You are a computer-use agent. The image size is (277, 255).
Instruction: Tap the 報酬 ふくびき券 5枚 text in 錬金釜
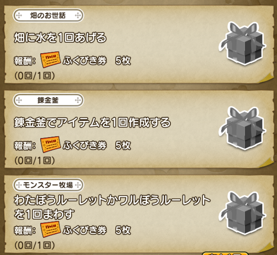(x=72, y=146)
